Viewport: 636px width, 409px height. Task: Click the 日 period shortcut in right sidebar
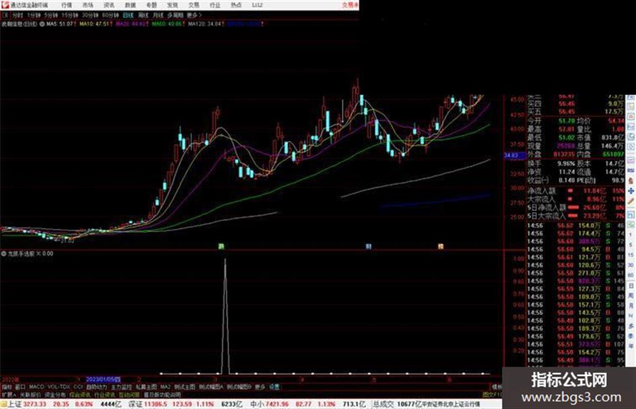point(631,286)
